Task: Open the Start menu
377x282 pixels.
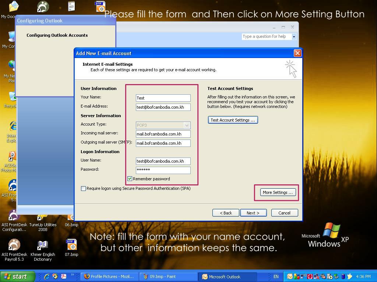Action: 17,276
